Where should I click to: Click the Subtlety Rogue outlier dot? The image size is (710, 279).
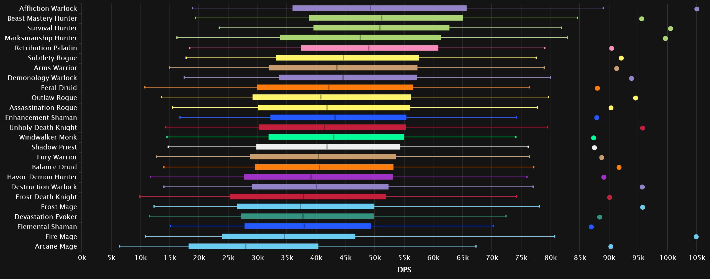tap(621, 58)
